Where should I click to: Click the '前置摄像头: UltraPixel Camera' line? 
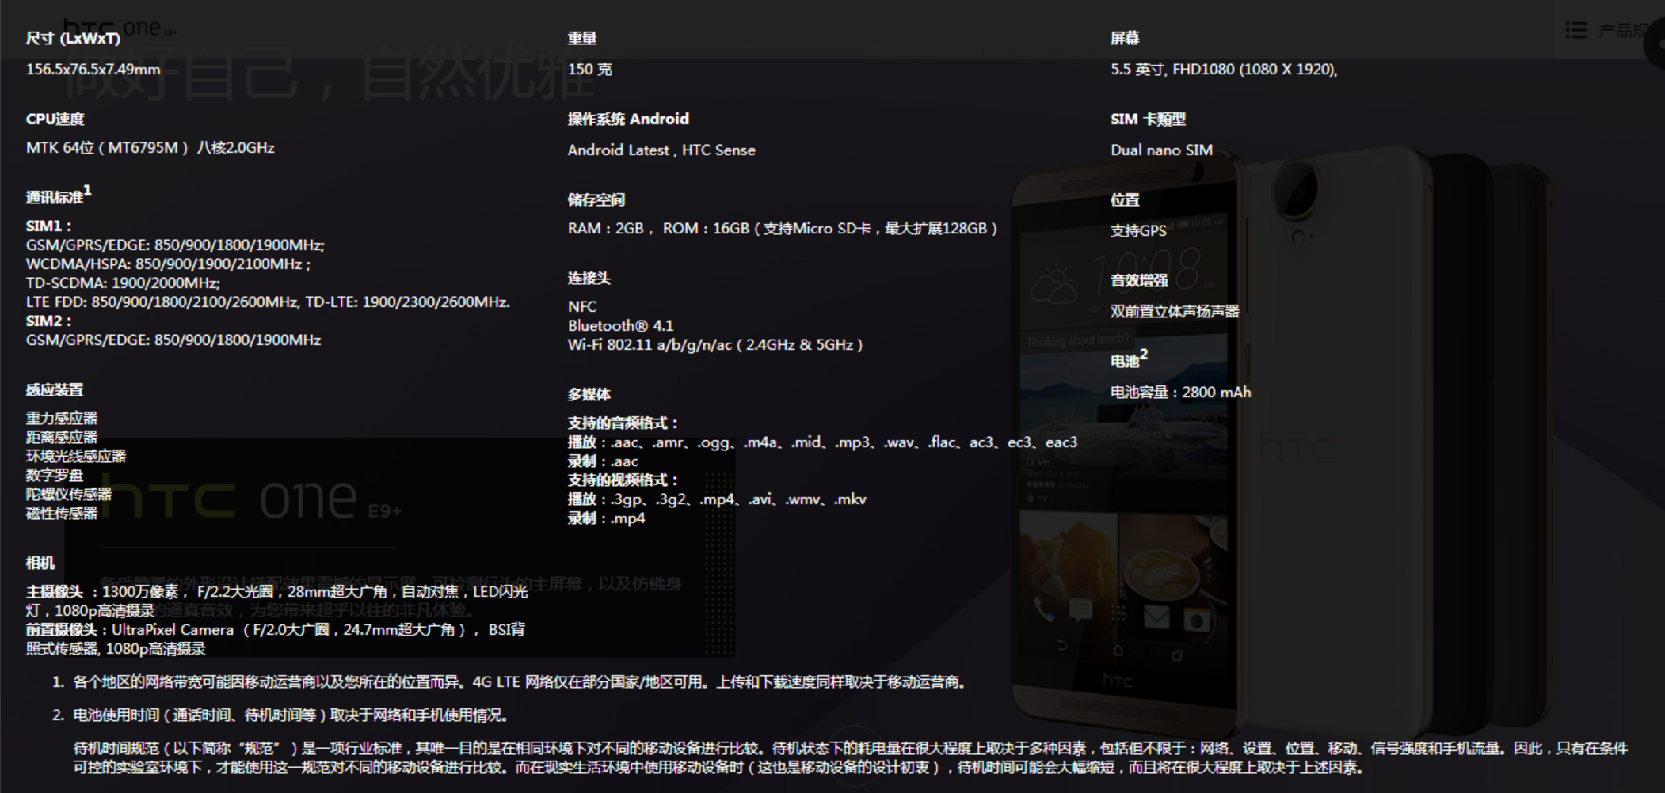click(x=275, y=639)
